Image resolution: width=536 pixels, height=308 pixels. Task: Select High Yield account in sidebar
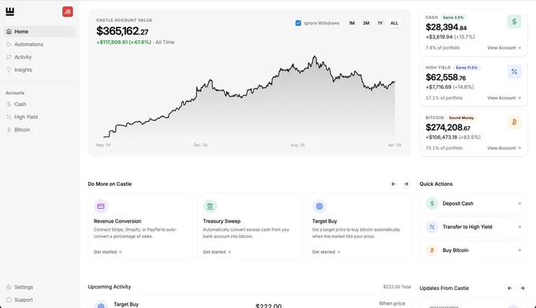click(x=39, y=117)
